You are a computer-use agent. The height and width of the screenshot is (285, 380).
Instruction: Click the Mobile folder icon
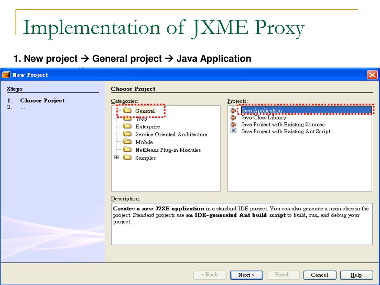127,141
